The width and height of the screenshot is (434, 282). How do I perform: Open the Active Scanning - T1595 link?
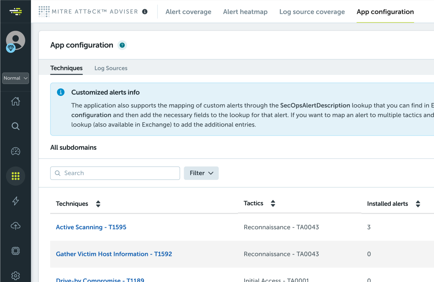pos(91,227)
